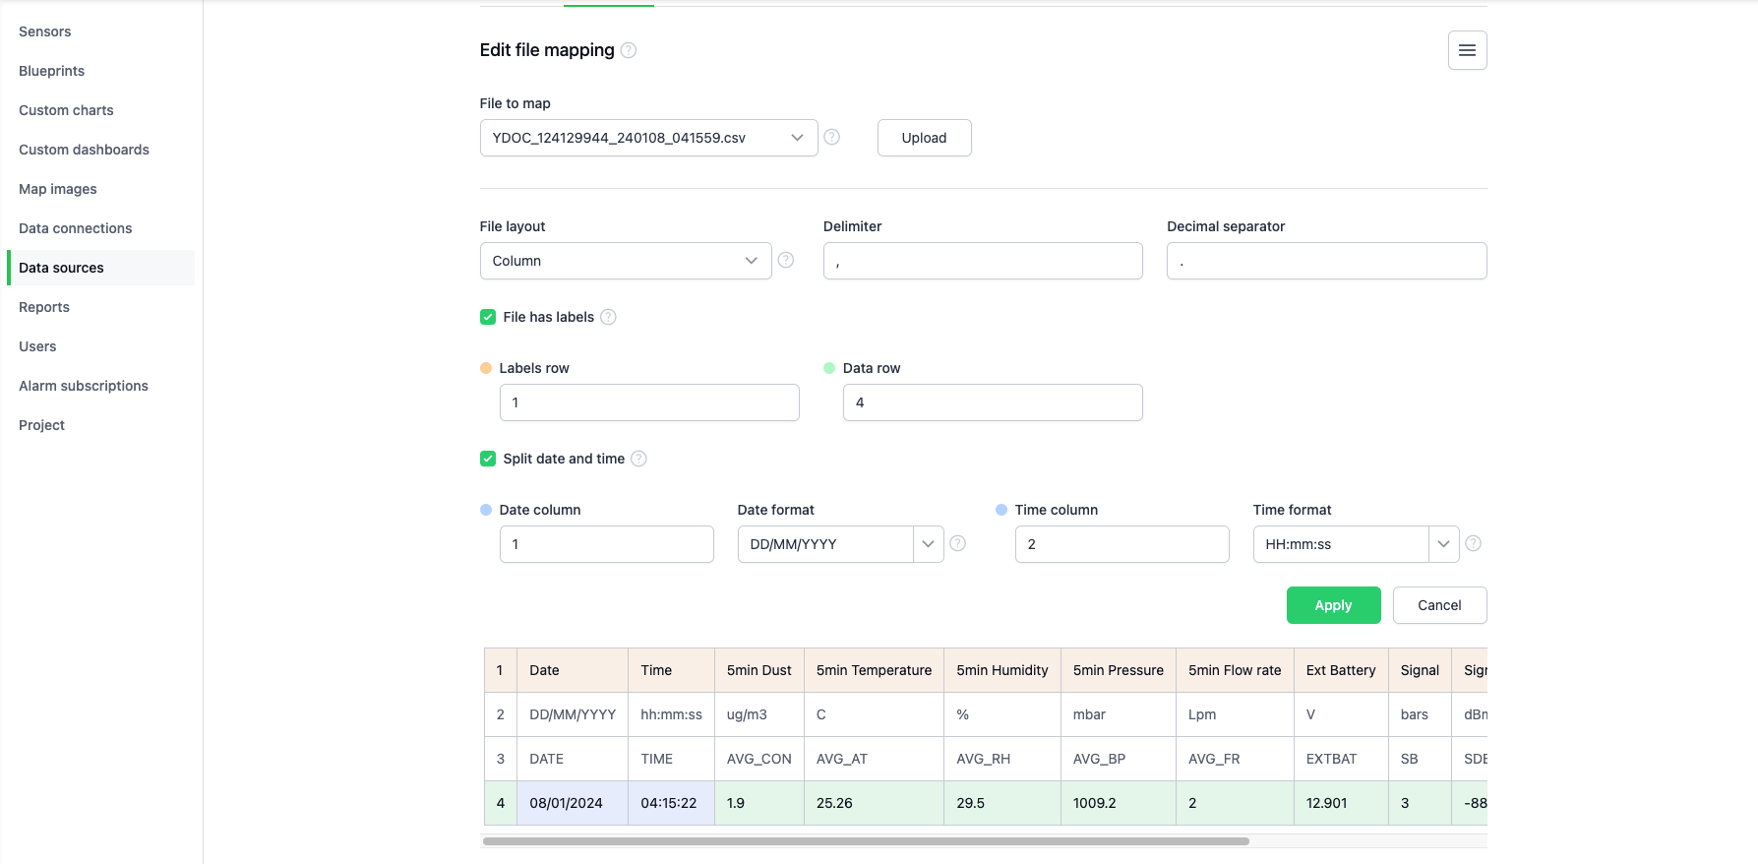Click the 25.26 temperature value cell

coord(874,803)
